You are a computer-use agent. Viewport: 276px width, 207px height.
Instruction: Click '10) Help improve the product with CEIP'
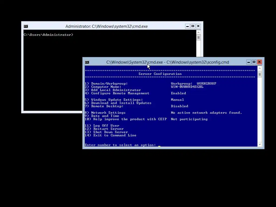[126, 119]
